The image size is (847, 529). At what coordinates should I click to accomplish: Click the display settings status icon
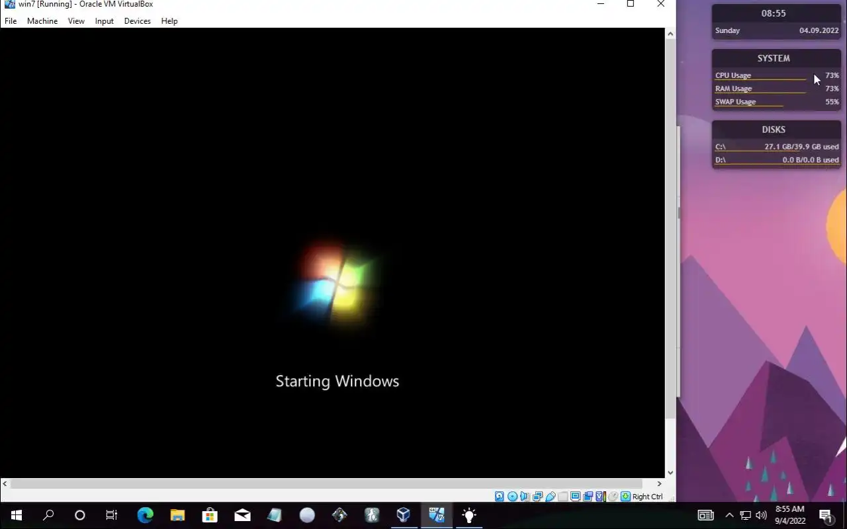tap(576, 497)
